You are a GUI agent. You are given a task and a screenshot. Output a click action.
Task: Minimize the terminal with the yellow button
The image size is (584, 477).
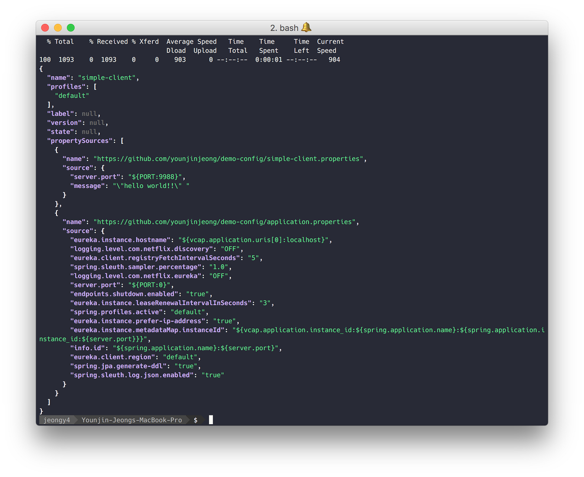(x=58, y=28)
